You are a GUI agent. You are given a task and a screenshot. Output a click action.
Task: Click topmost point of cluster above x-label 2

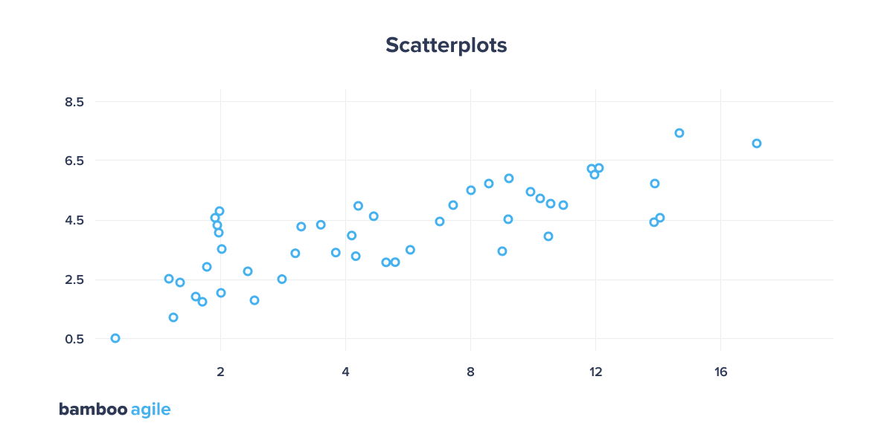(x=220, y=211)
